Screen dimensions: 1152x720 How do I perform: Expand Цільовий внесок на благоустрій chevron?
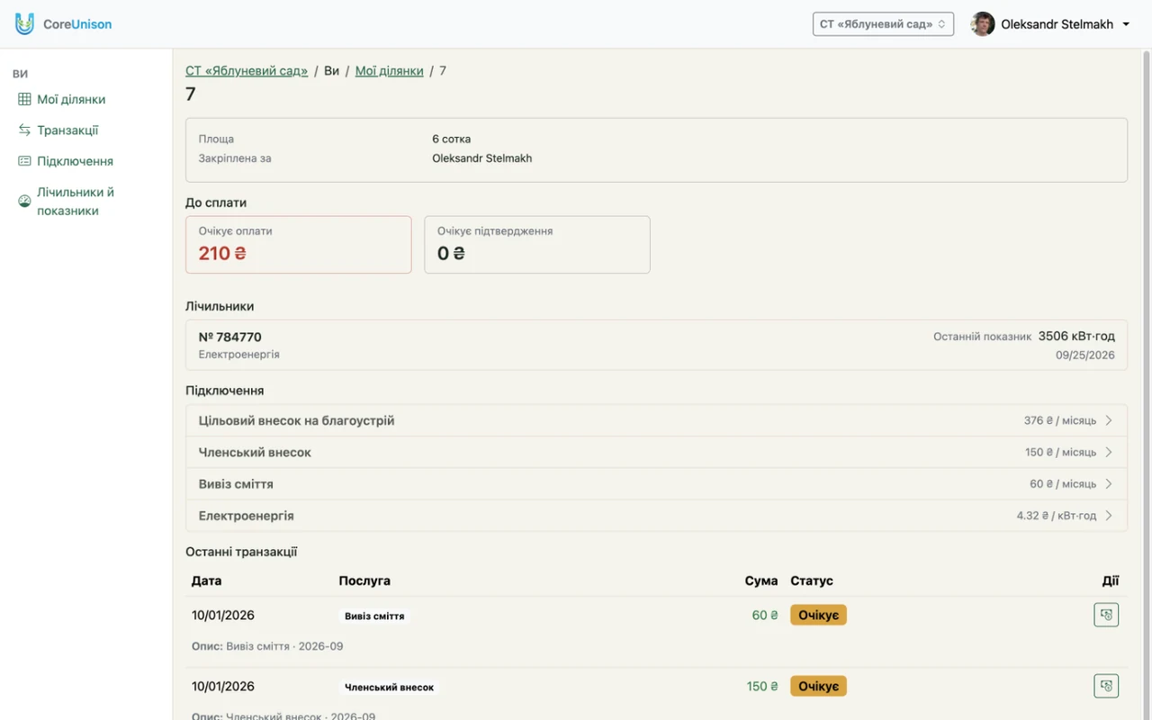pyautogui.click(x=1109, y=420)
